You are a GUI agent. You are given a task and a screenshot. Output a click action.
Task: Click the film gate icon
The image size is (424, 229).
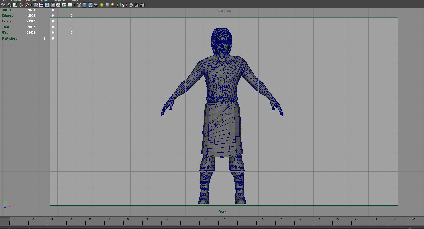(x=41, y=5)
